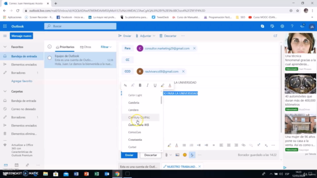Pop out the message in new window
The image size is (317, 178).
pyautogui.click(x=275, y=36)
